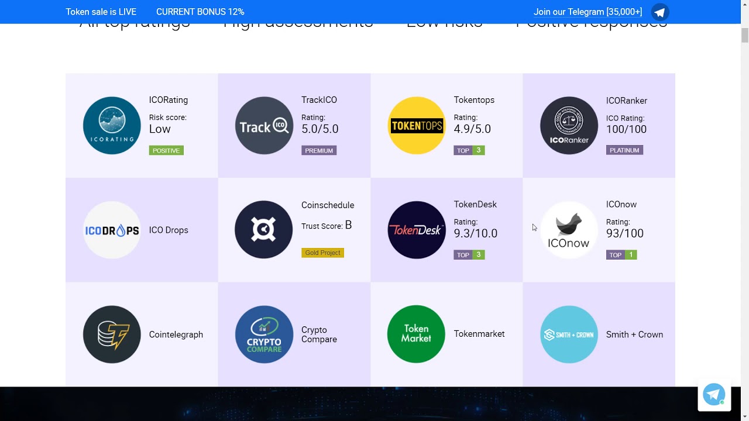Click the TOP 3 badge under Tokentops
Image resolution: width=749 pixels, height=421 pixels.
point(469,150)
